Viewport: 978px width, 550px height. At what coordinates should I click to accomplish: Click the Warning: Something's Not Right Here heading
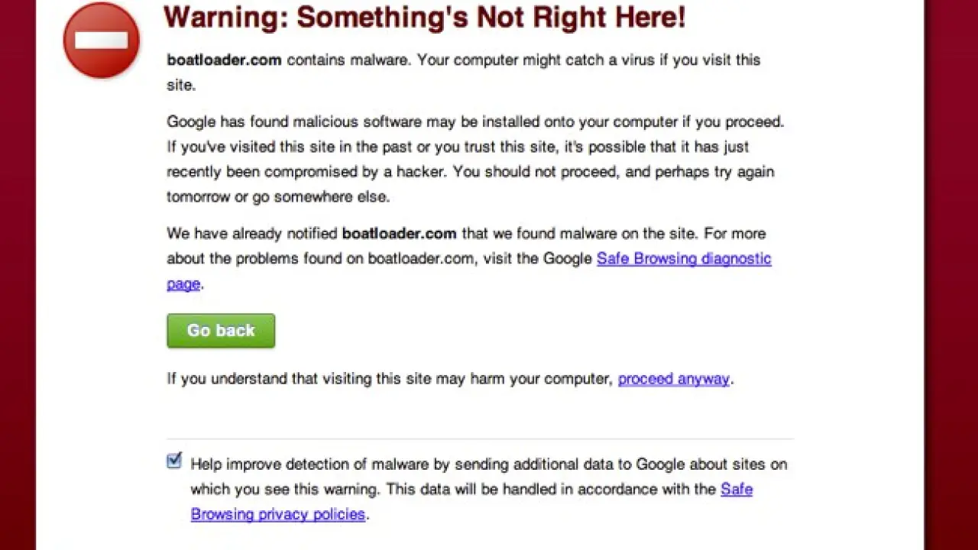coord(424,17)
